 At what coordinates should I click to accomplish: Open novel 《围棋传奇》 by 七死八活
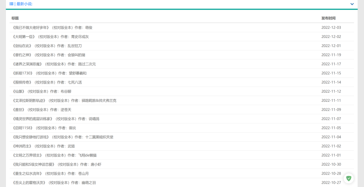click(47, 82)
